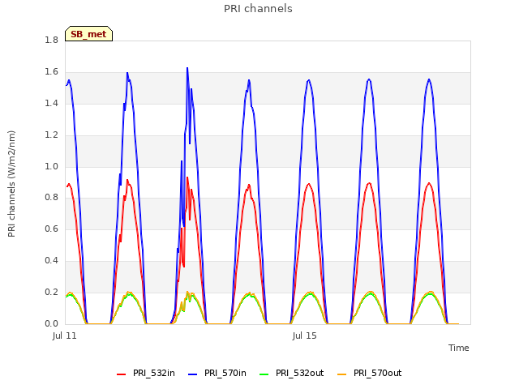Click the SB_met label badge

(x=88, y=34)
